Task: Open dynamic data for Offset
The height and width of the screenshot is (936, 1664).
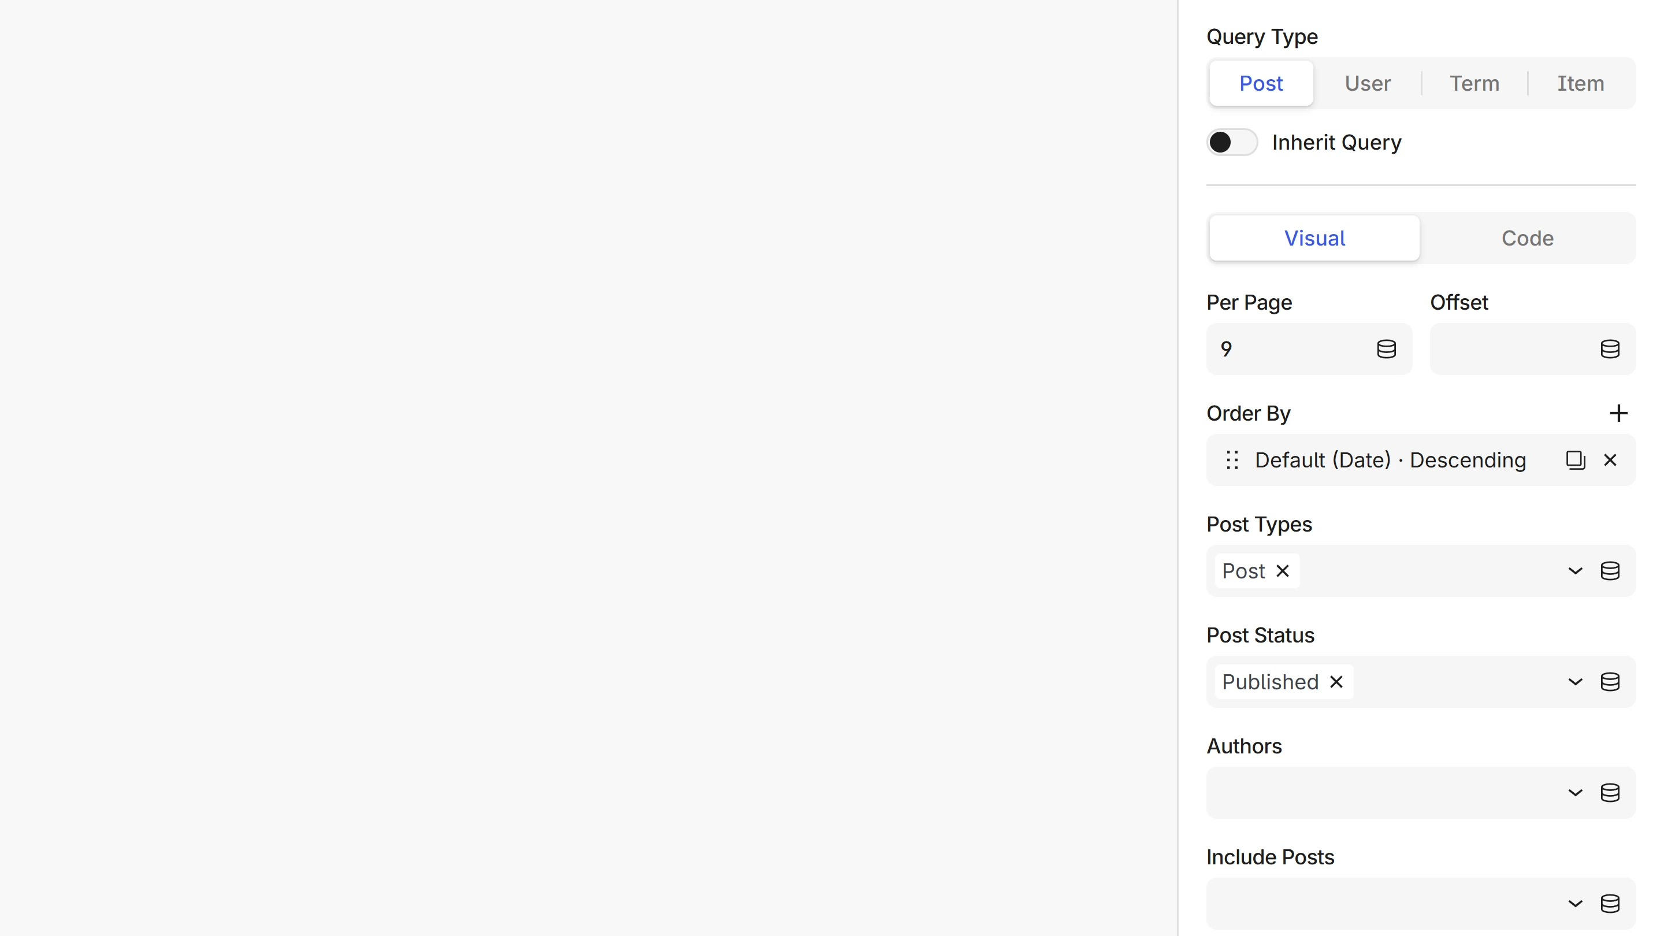Action: pyautogui.click(x=1610, y=349)
